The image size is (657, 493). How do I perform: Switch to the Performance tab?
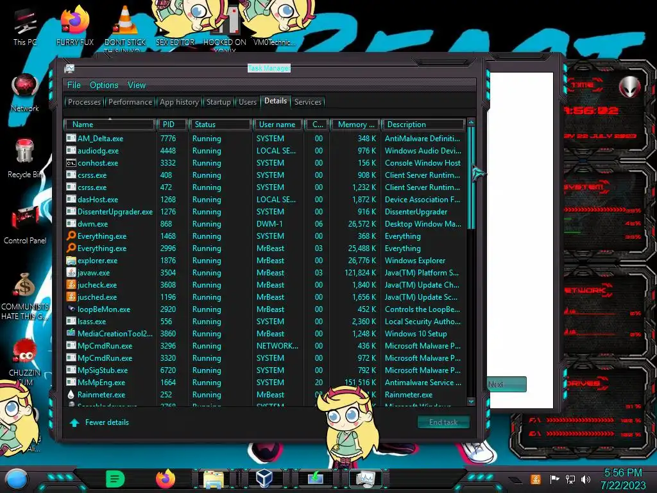(130, 102)
